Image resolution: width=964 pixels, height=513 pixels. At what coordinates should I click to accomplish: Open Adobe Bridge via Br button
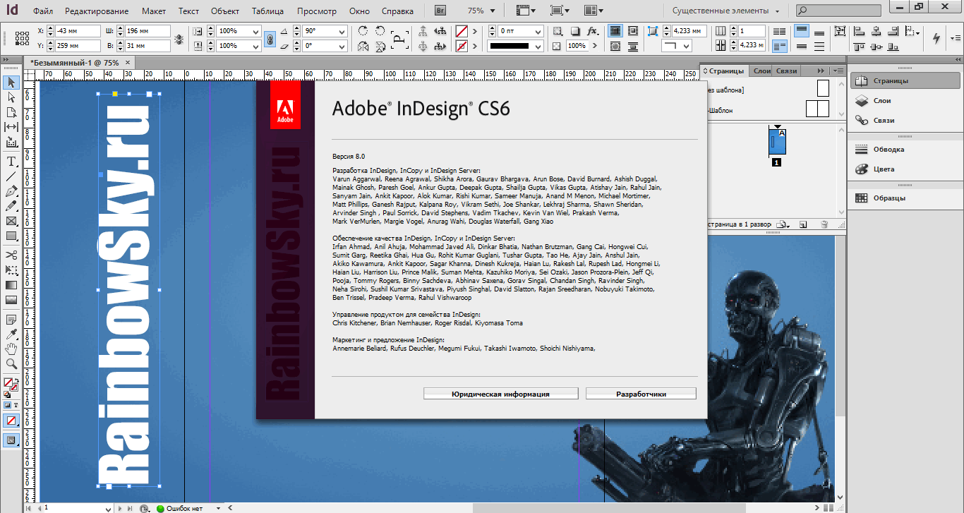(x=440, y=11)
